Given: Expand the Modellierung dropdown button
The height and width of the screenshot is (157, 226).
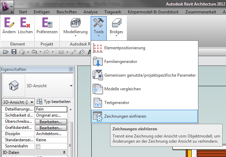Looking at the screenshot, I should (x=75, y=27).
